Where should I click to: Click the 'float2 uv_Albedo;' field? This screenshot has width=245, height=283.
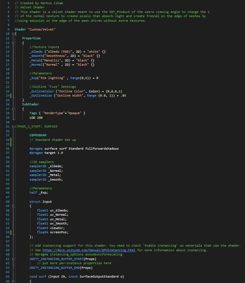coord(53,210)
